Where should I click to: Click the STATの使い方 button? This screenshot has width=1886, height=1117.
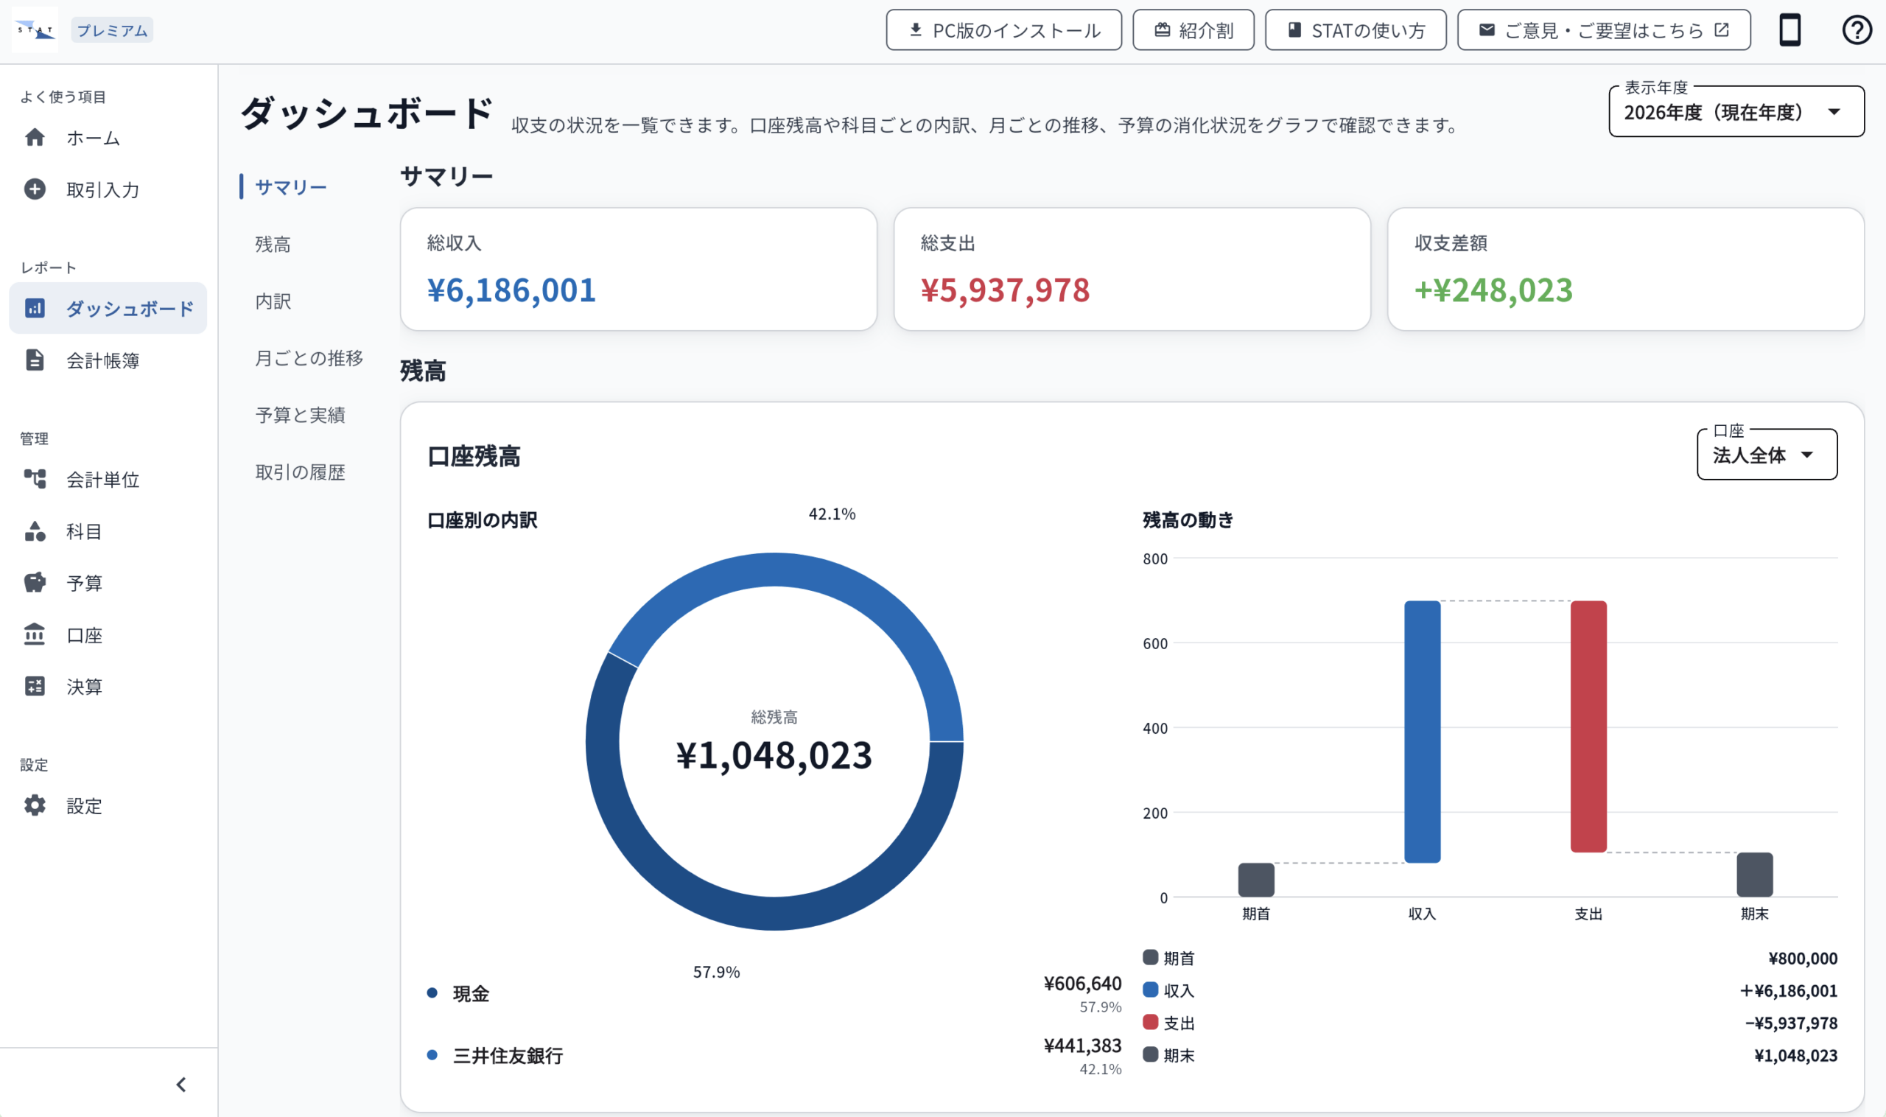click(x=1356, y=30)
